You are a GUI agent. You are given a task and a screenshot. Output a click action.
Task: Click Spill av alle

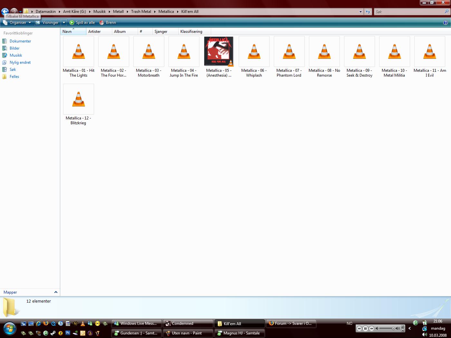pos(82,23)
